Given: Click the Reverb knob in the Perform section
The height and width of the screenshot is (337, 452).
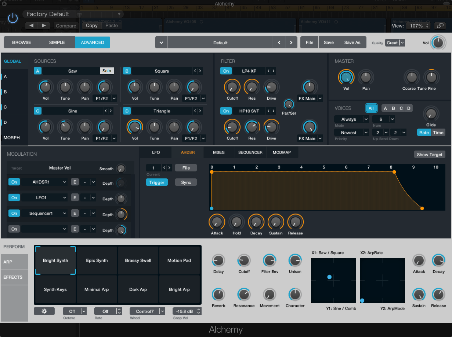Looking at the screenshot, I should coord(218,294).
